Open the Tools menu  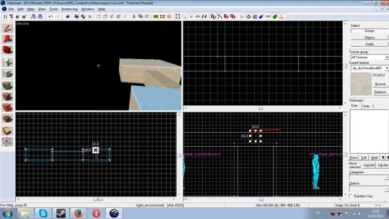click(x=53, y=9)
